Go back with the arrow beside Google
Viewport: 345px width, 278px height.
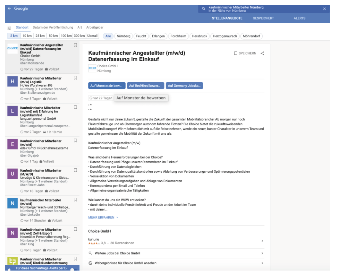9,9
